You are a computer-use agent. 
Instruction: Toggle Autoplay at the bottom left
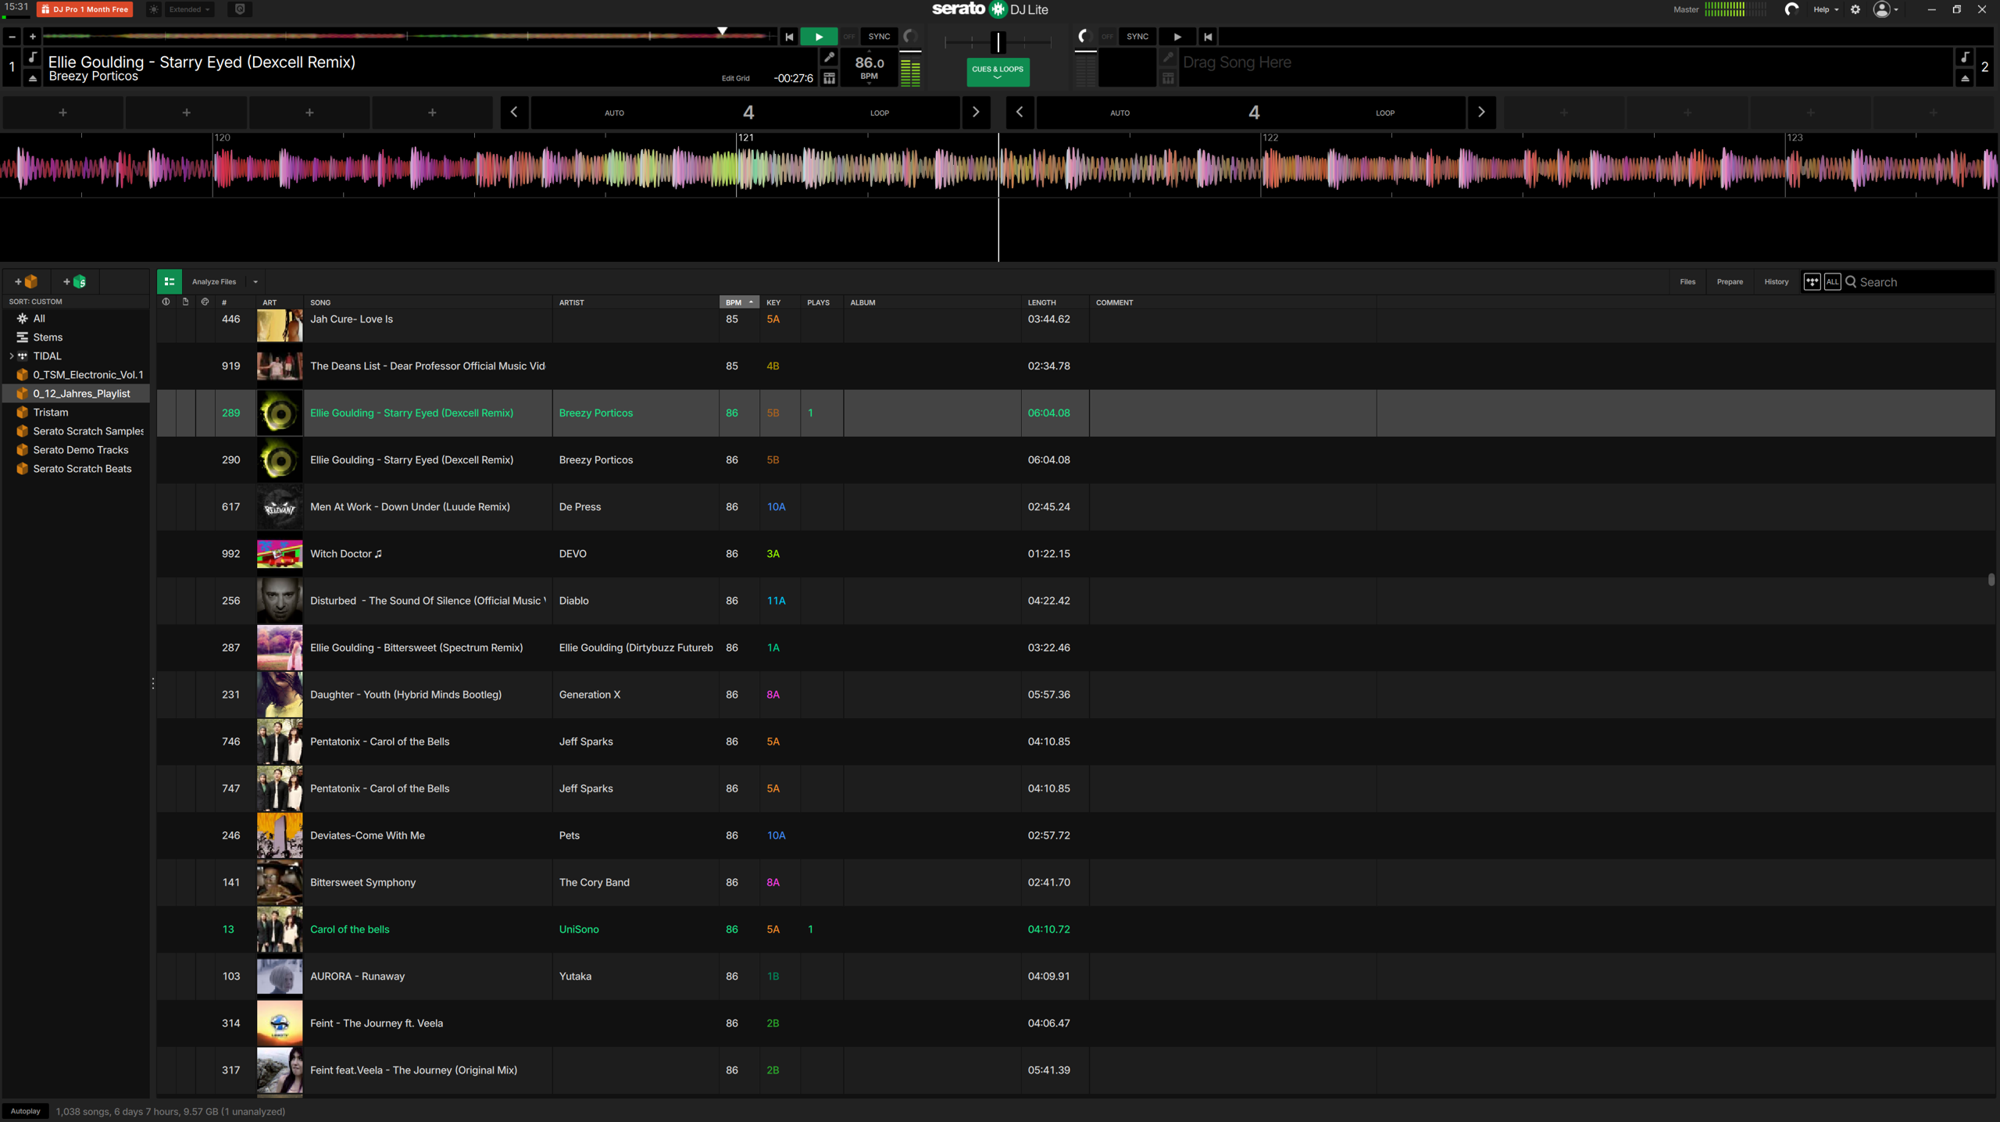pyautogui.click(x=25, y=1110)
